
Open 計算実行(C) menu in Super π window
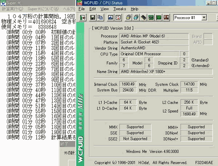(12, 9)
